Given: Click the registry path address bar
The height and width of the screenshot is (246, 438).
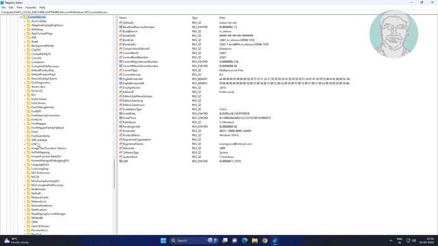Looking at the screenshot, I should 219,12.
